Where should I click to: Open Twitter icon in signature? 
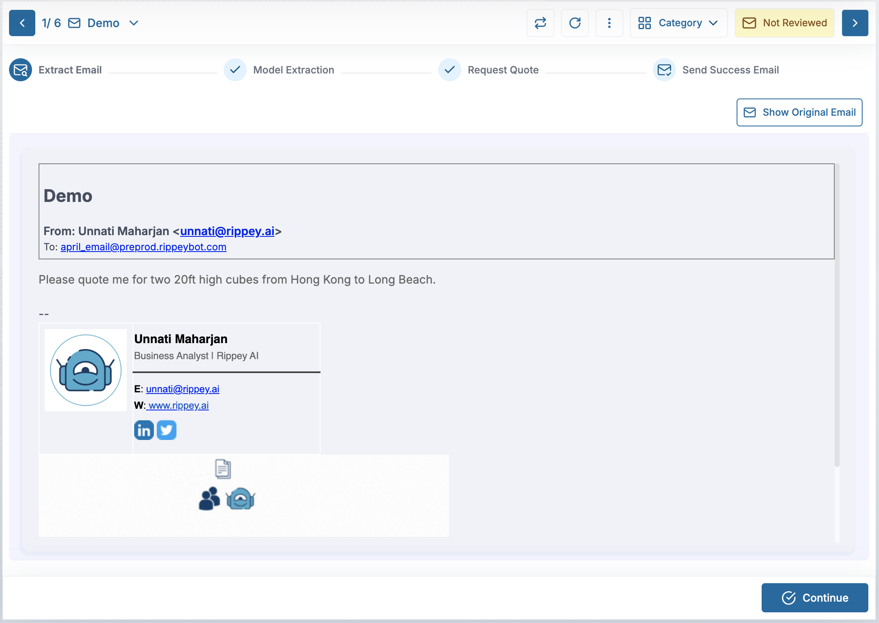[x=167, y=430]
